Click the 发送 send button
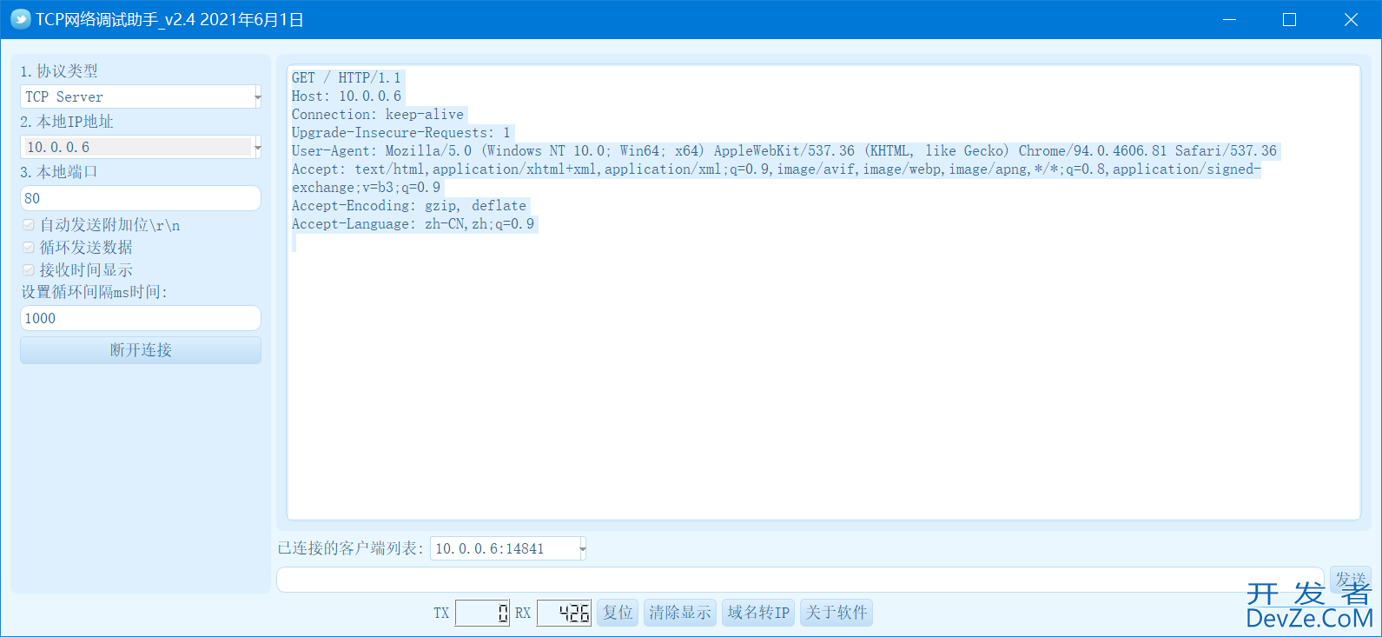The image size is (1382, 637). (x=1351, y=579)
